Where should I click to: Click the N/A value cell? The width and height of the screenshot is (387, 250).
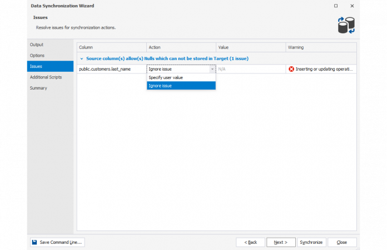pyautogui.click(x=250, y=69)
